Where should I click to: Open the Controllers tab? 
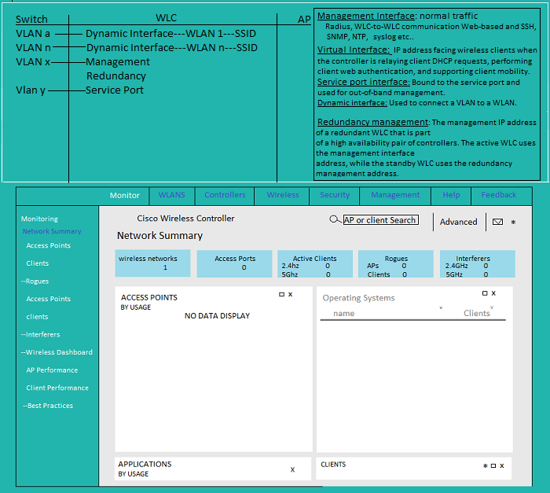(x=225, y=195)
